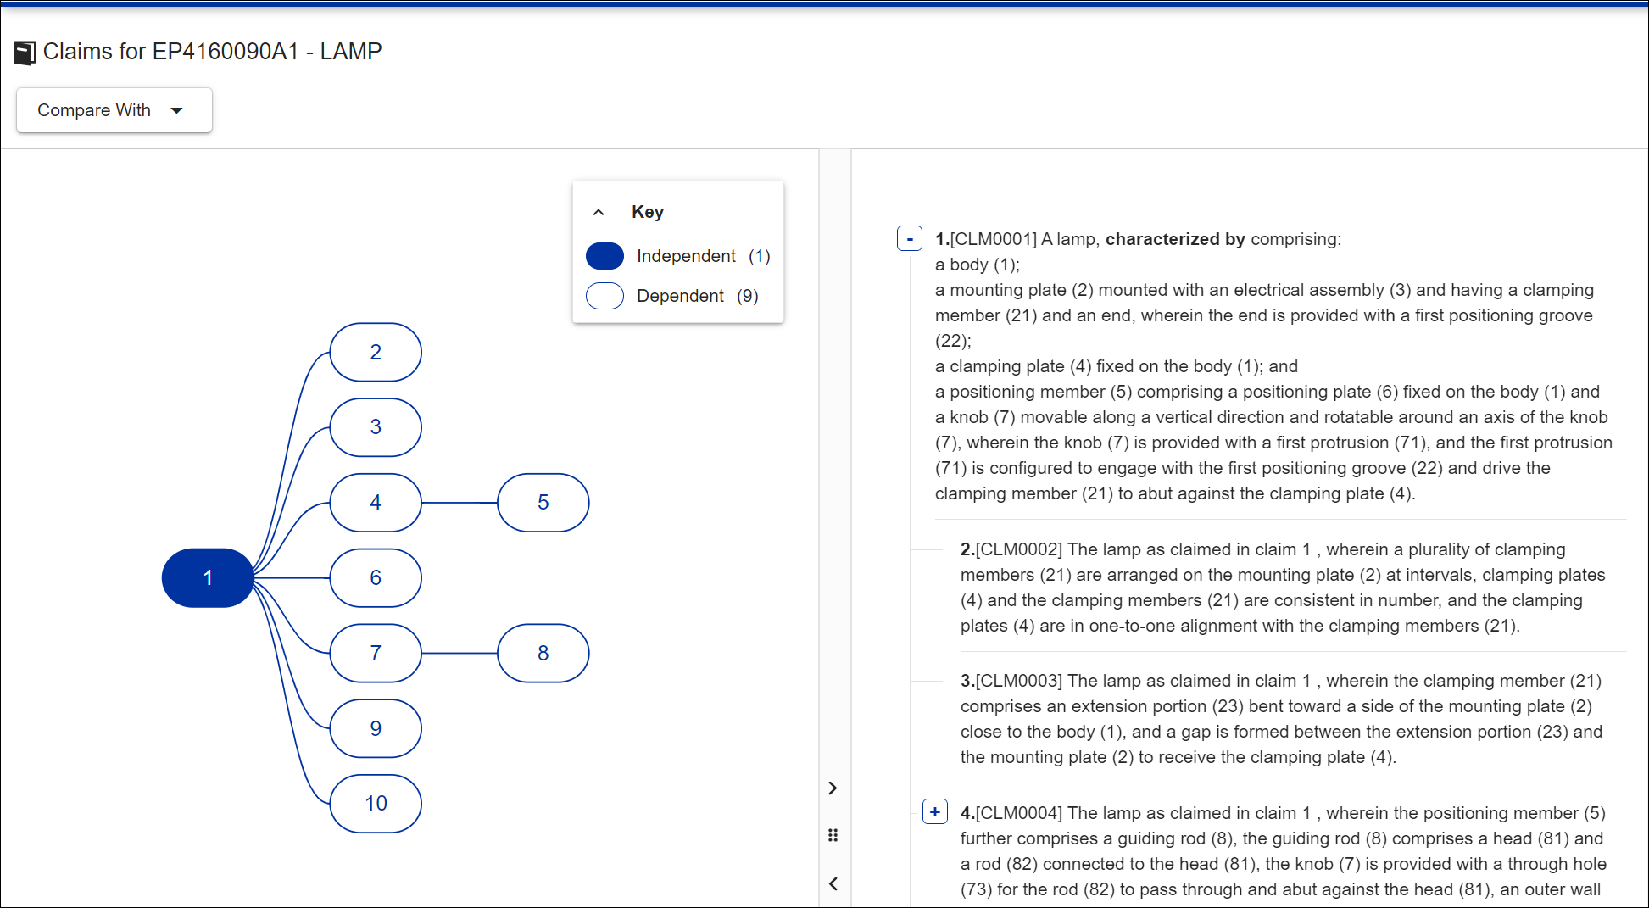
Task: Click claim node 4 in diagram
Action: (x=376, y=503)
